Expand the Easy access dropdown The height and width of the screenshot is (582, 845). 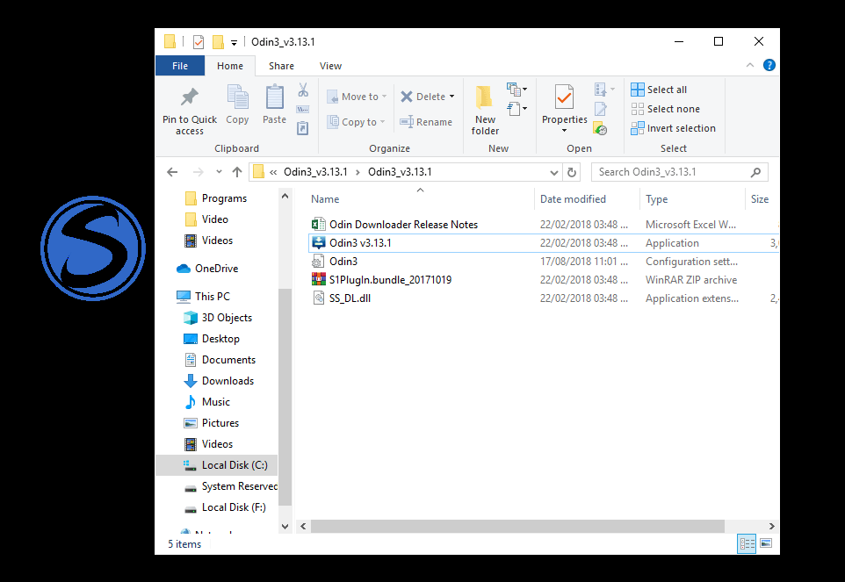pyautogui.click(x=516, y=109)
